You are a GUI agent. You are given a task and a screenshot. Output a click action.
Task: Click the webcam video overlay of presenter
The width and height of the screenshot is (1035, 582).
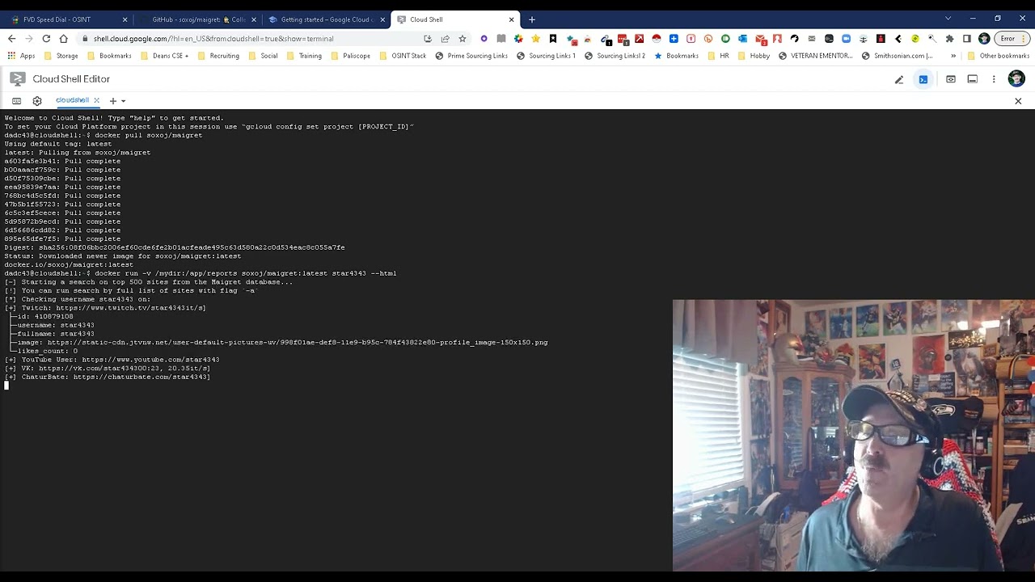853,436
